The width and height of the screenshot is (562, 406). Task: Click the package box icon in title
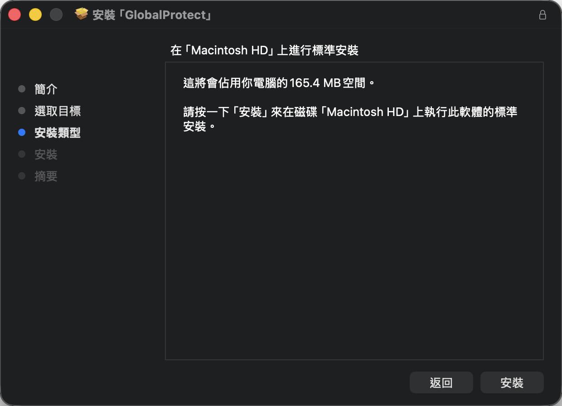pyautogui.click(x=81, y=14)
